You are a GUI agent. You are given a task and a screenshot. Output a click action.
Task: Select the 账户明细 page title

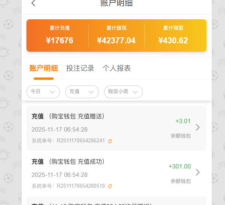click(x=117, y=3)
